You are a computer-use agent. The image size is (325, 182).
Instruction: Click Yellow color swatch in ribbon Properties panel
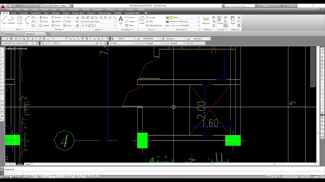171,17
